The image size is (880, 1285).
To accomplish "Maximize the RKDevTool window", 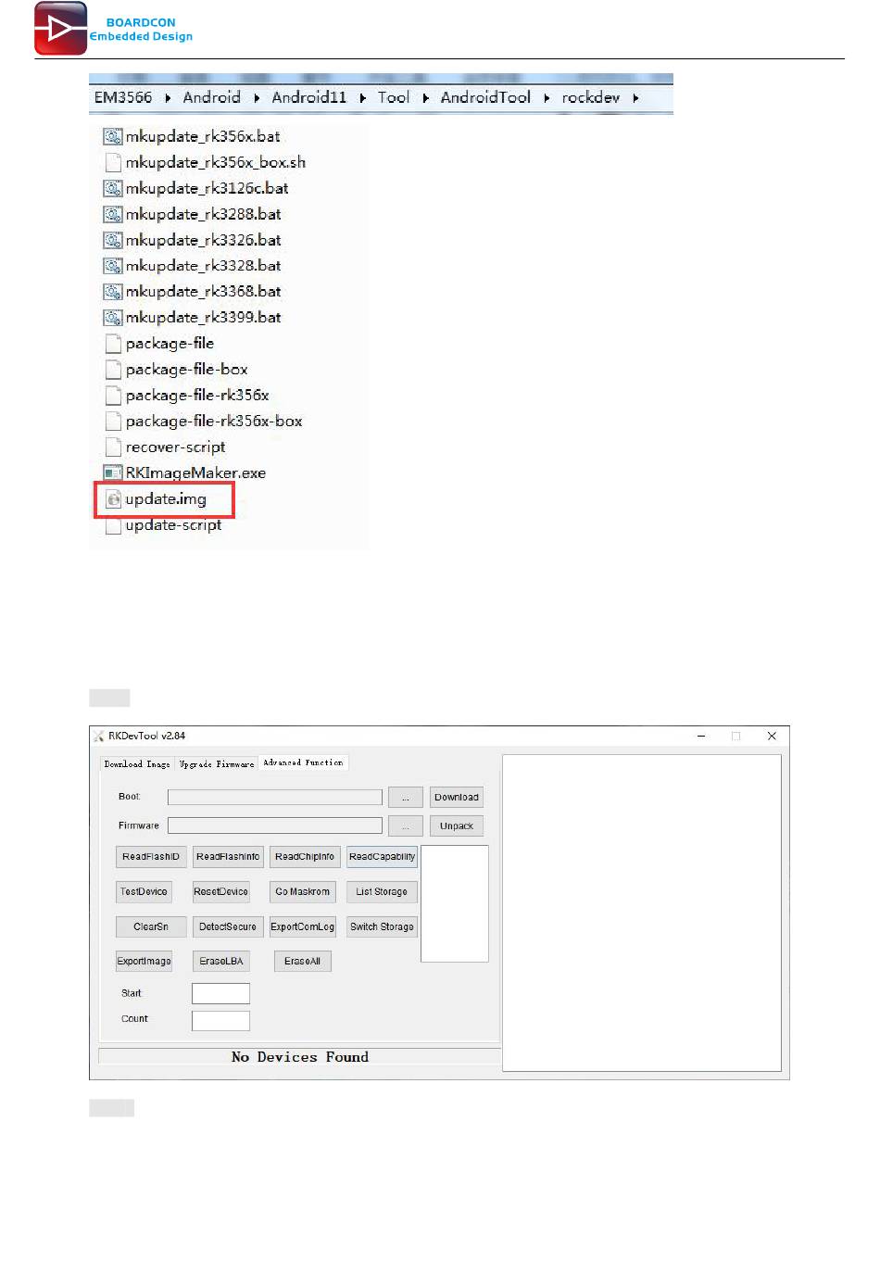I will [736, 737].
